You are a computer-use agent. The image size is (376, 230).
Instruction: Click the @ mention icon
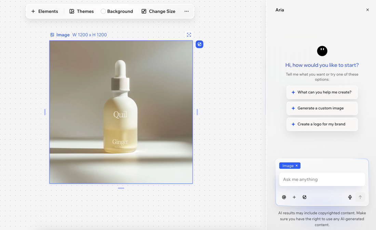tap(284, 197)
